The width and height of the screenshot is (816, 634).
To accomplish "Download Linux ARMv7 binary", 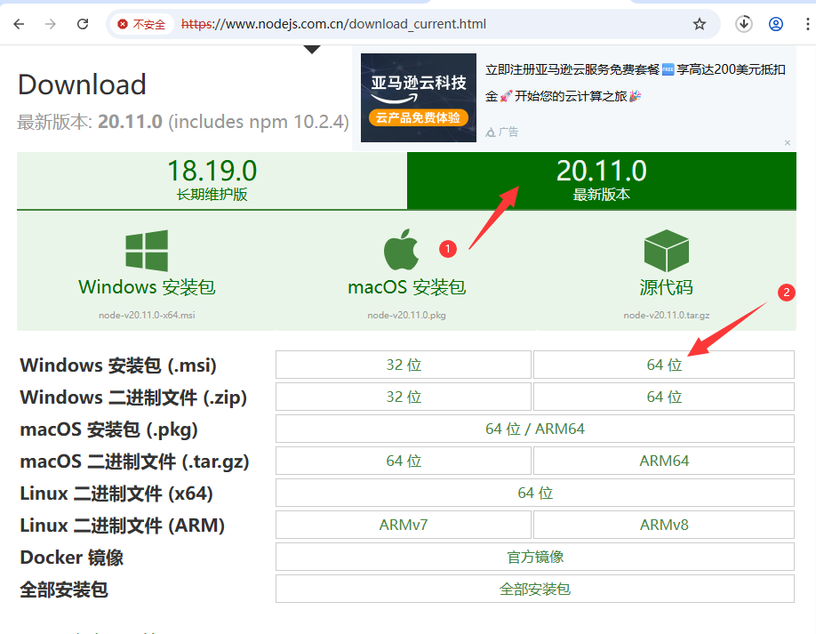I will click(x=404, y=525).
